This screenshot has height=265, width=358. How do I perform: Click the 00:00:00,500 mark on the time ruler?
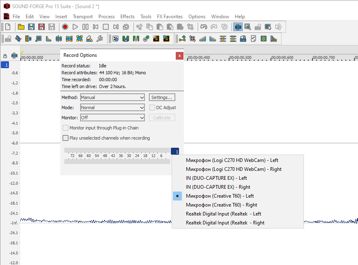click(x=240, y=58)
